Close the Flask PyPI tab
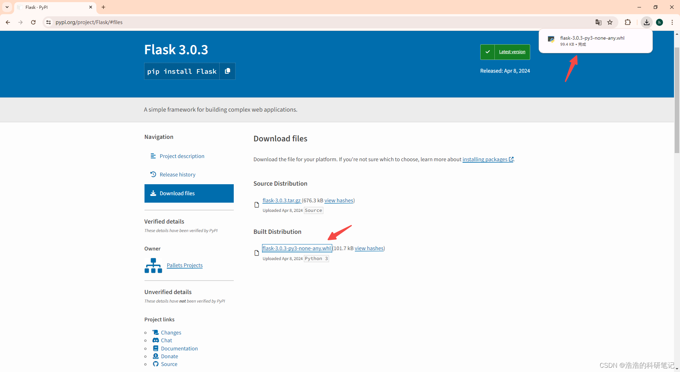 (x=91, y=7)
